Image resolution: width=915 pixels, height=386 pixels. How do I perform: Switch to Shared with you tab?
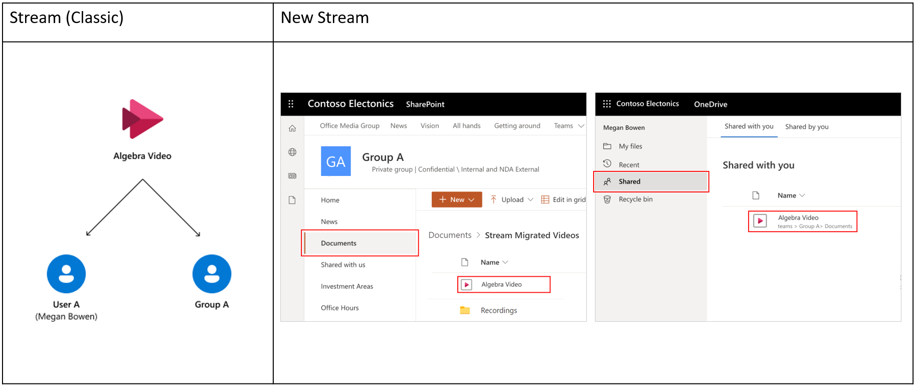[x=749, y=126]
